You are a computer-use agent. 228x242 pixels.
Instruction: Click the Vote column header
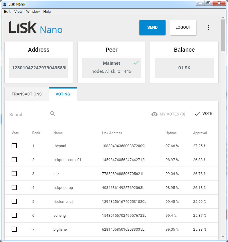pyautogui.click(x=15, y=133)
